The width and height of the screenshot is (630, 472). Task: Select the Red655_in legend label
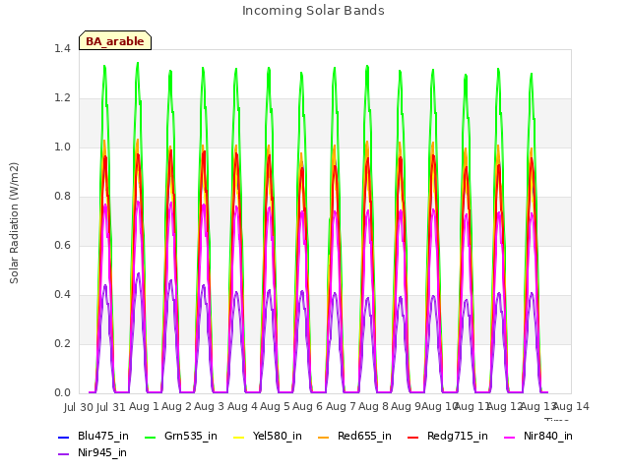(364, 437)
